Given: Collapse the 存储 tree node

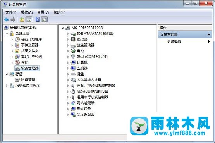Looking at the screenshot, I should [7, 74].
